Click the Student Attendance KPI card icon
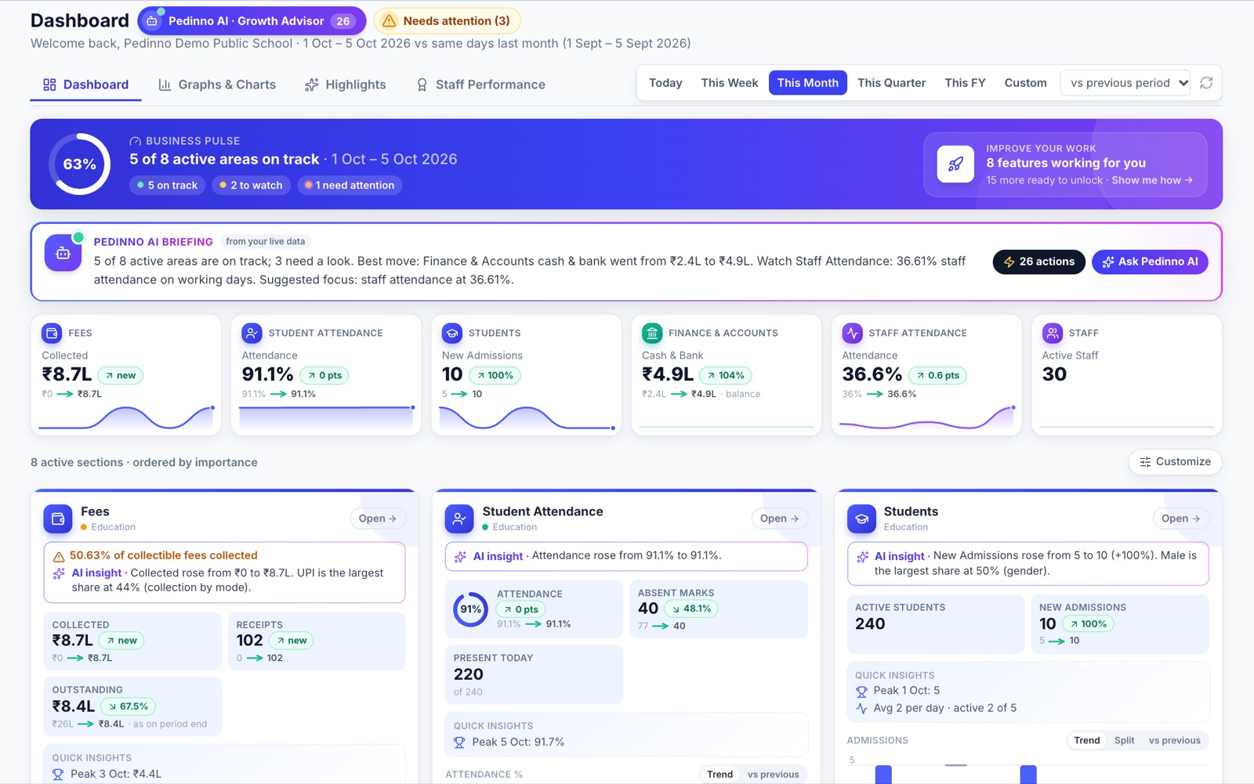This screenshot has height=784, width=1254. click(x=252, y=333)
